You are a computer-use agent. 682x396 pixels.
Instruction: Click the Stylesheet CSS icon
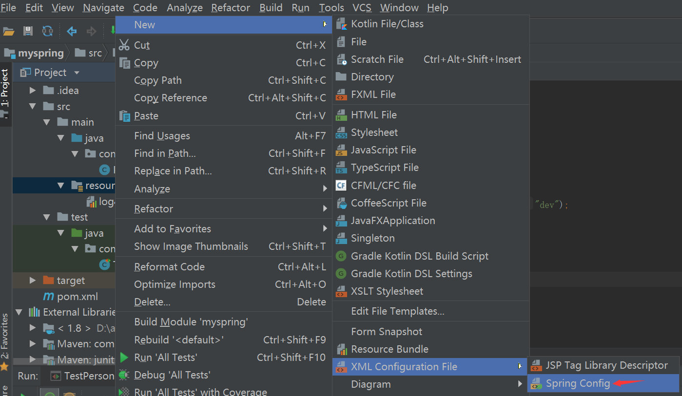tap(342, 132)
